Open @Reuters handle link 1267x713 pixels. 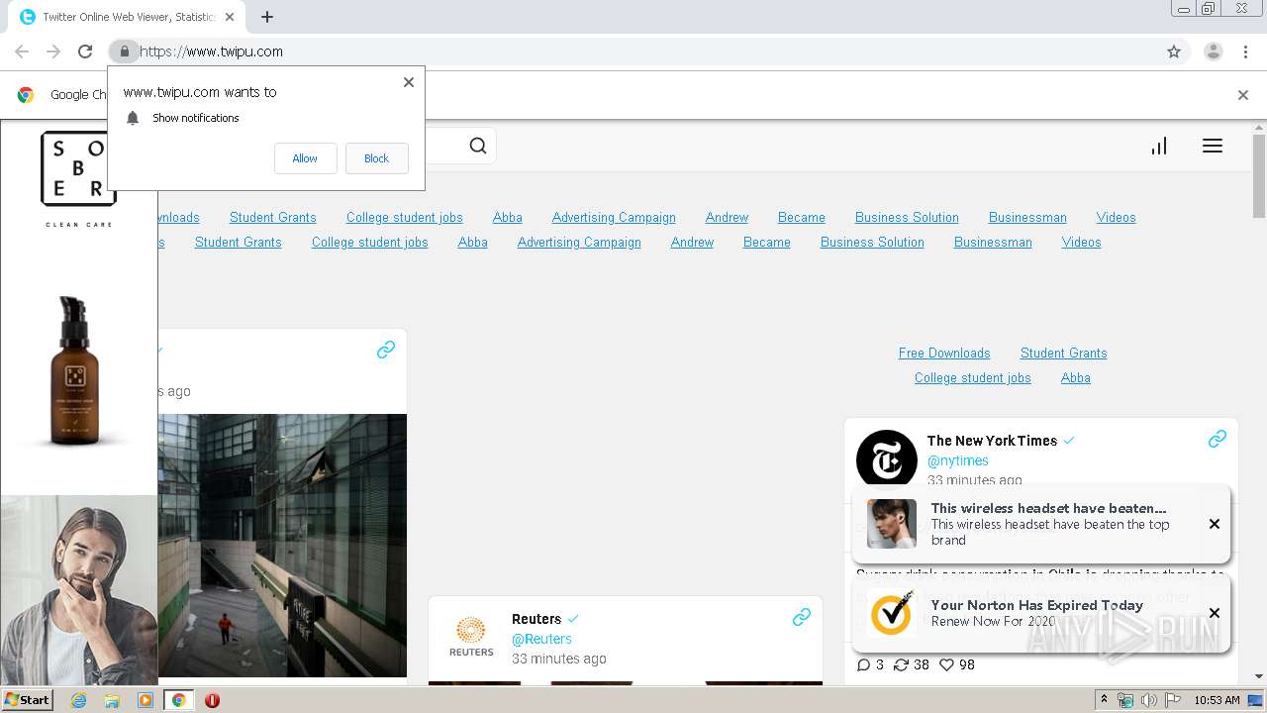541,639
